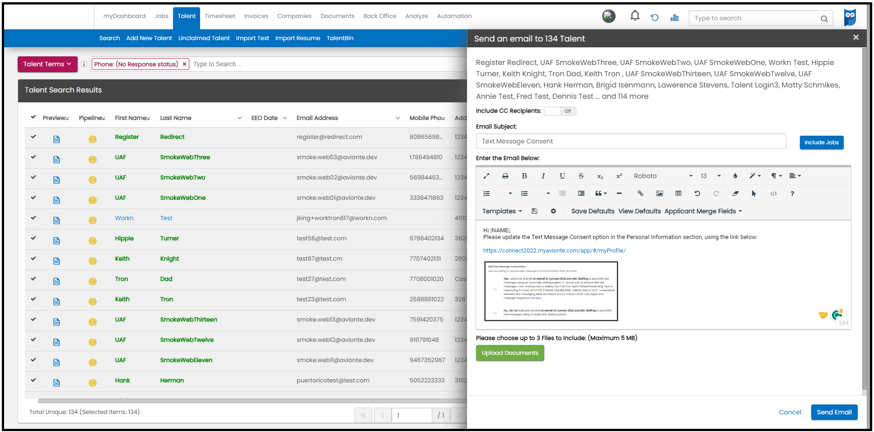Insert a table in the email editor
Image resolution: width=874 pixels, height=432 pixels.
[678, 193]
